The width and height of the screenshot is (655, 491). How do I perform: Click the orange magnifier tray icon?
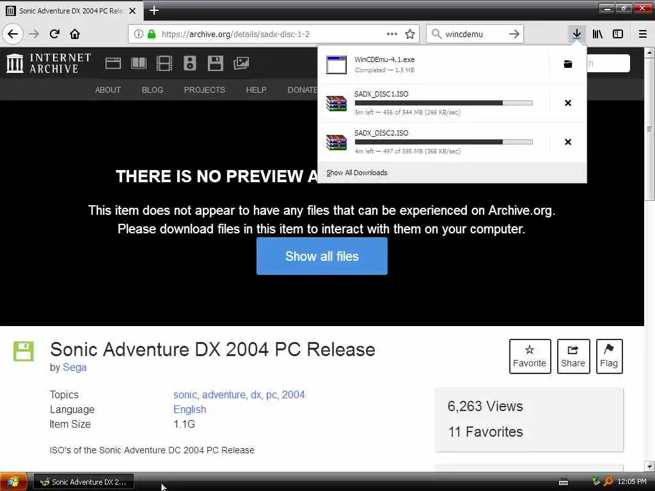(608, 482)
